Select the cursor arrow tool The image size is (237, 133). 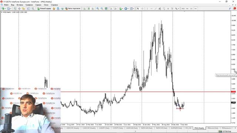coord(138,8)
